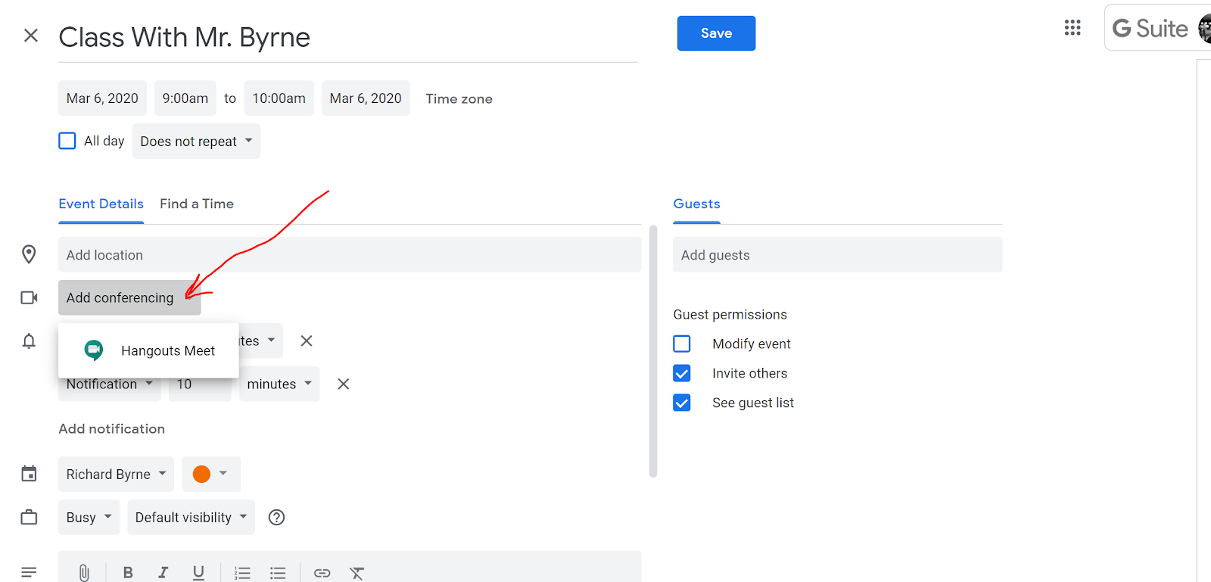The width and height of the screenshot is (1211, 582).
Task: Insert a link in the description
Action: [322, 573]
